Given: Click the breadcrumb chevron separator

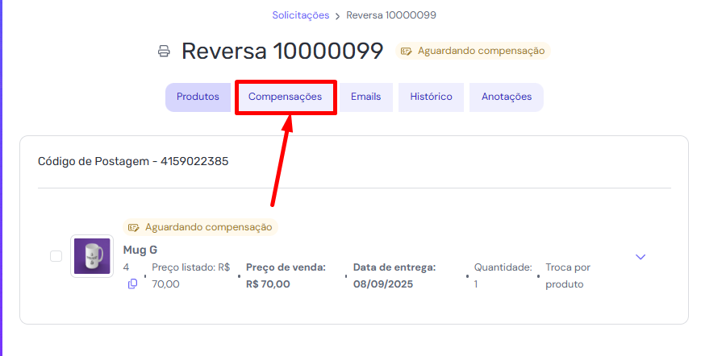Looking at the screenshot, I should [x=337, y=15].
